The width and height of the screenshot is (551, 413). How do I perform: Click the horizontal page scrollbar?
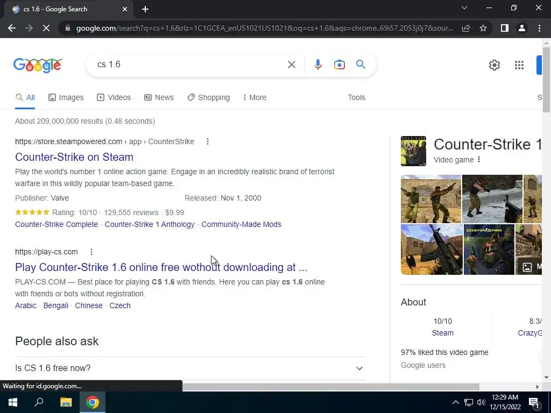click(x=330, y=387)
